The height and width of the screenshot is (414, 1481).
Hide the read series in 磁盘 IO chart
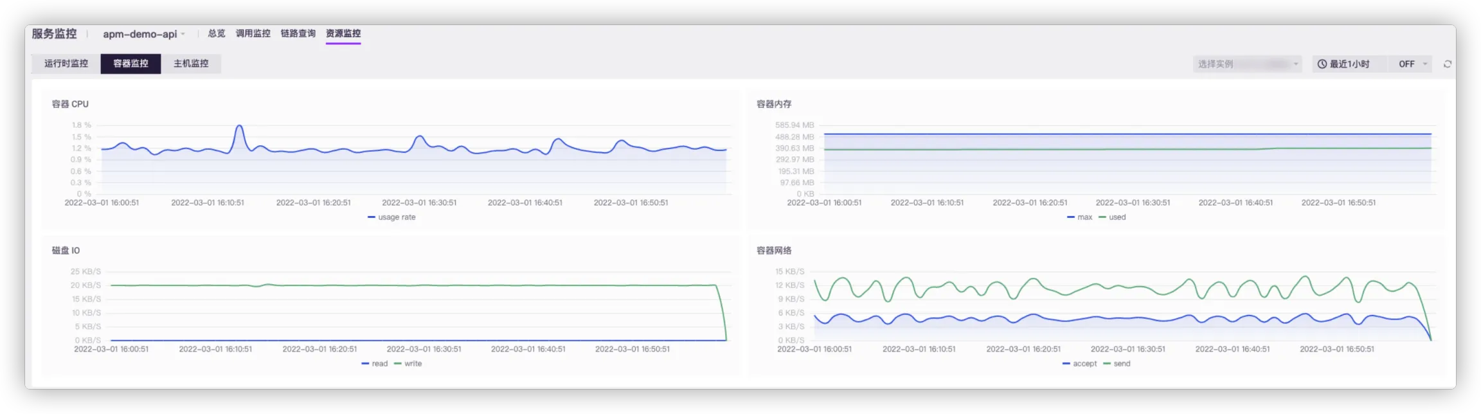[375, 364]
